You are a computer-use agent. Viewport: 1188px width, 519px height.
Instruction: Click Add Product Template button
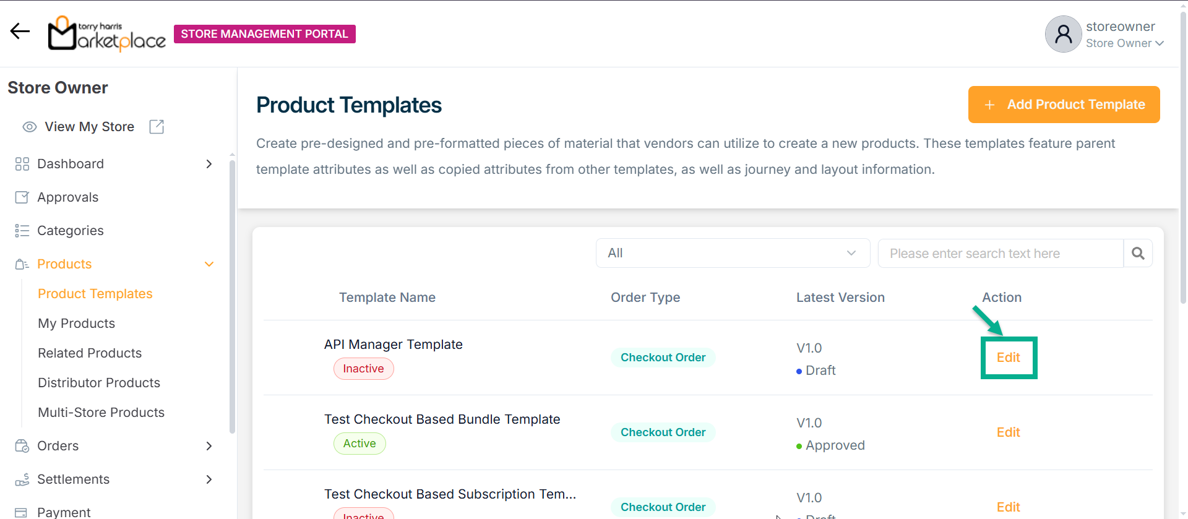click(1064, 105)
